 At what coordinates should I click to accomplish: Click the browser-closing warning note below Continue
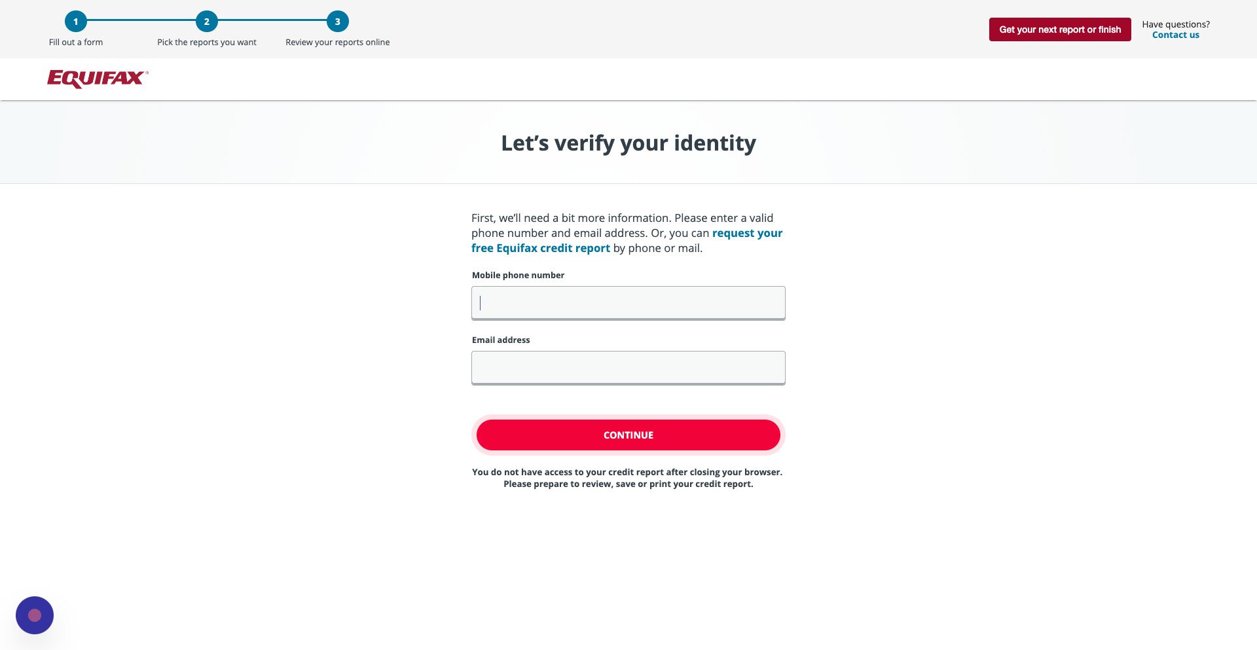click(627, 478)
